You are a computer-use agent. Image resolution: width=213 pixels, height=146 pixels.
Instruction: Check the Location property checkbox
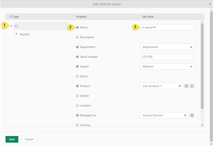77,105
